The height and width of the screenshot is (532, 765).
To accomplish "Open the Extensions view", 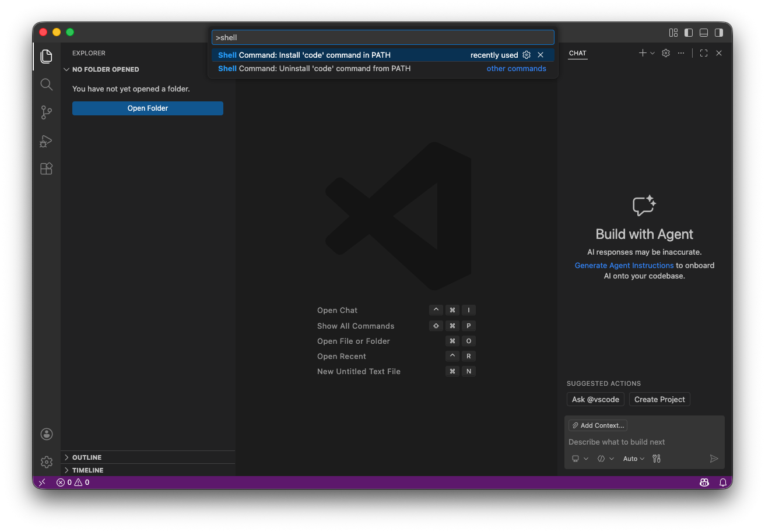I will point(47,168).
